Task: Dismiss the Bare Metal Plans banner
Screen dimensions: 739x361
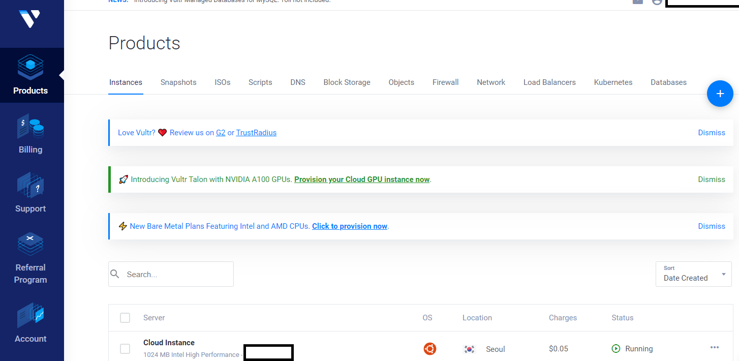Action: (712, 226)
